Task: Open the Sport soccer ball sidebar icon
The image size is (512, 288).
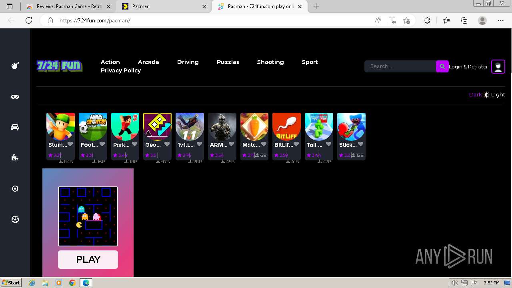Action: pyautogui.click(x=15, y=219)
